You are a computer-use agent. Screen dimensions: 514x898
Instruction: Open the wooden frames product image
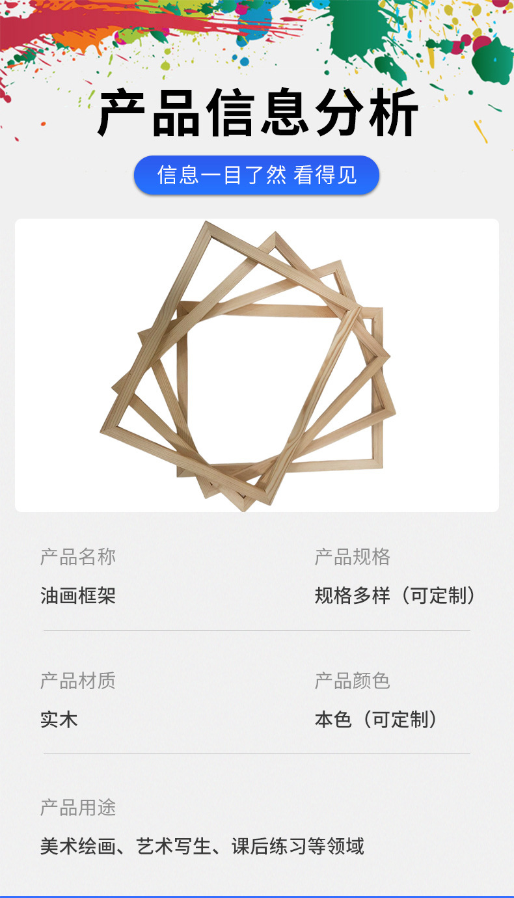pyautogui.click(x=257, y=365)
